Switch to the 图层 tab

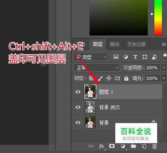tap(98, 44)
